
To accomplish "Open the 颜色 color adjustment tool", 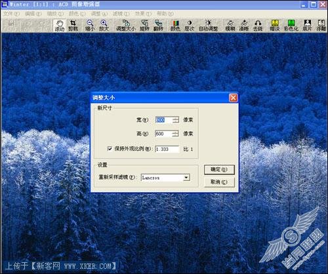I will pyautogui.click(x=175, y=26).
